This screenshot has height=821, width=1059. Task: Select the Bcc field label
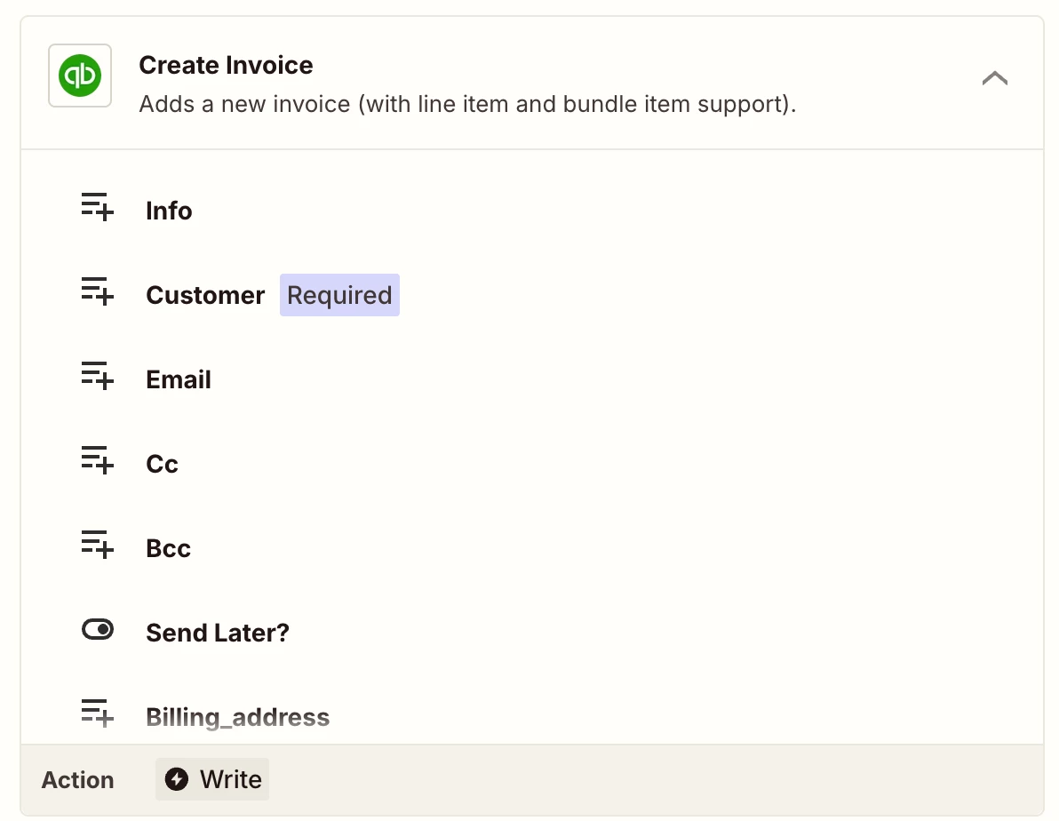[169, 549]
